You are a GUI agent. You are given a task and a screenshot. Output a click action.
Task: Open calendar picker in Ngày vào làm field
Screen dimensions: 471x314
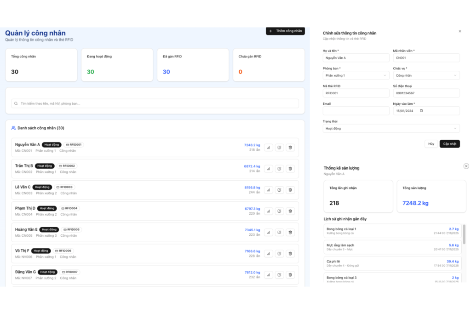pyautogui.click(x=421, y=111)
